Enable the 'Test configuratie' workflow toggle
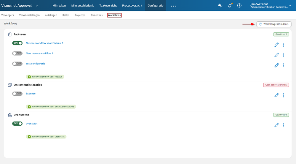Screen dimensions: 296x164 pos(17,64)
